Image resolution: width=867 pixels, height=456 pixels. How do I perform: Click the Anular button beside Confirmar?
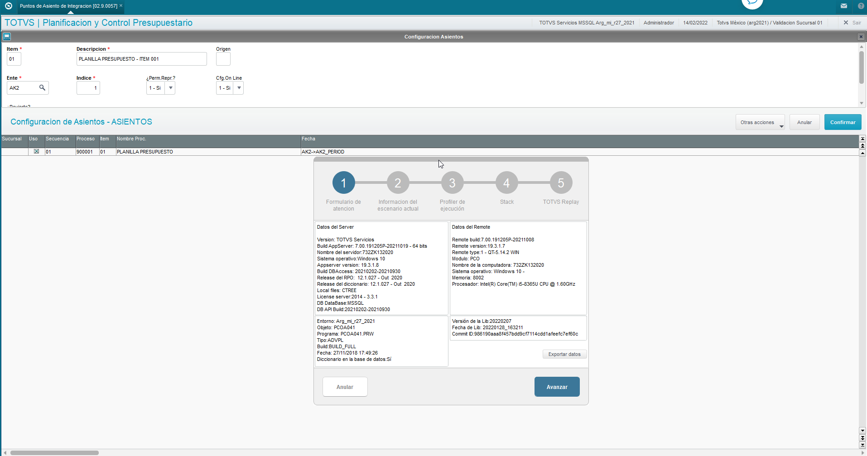click(x=804, y=122)
